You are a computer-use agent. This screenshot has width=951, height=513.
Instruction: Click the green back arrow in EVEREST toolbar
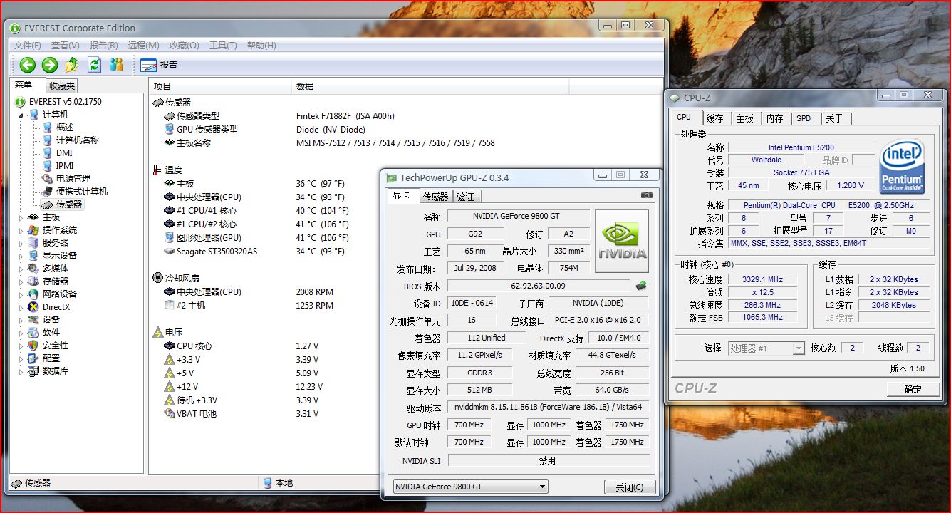(27, 65)
